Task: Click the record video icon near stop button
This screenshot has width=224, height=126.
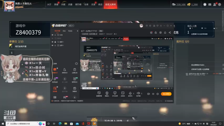Action: 149,94
